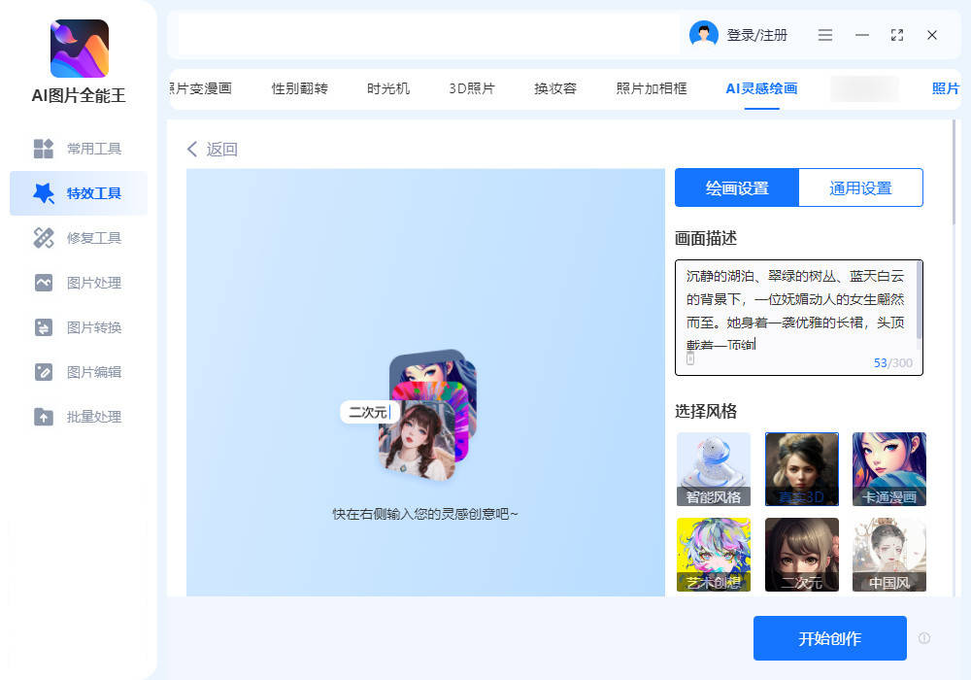This screenshot has width=971, height=680.
Task: Choose the 智能风格 style thumbnail
Action: pyautogui.click(x=714, y=469)
